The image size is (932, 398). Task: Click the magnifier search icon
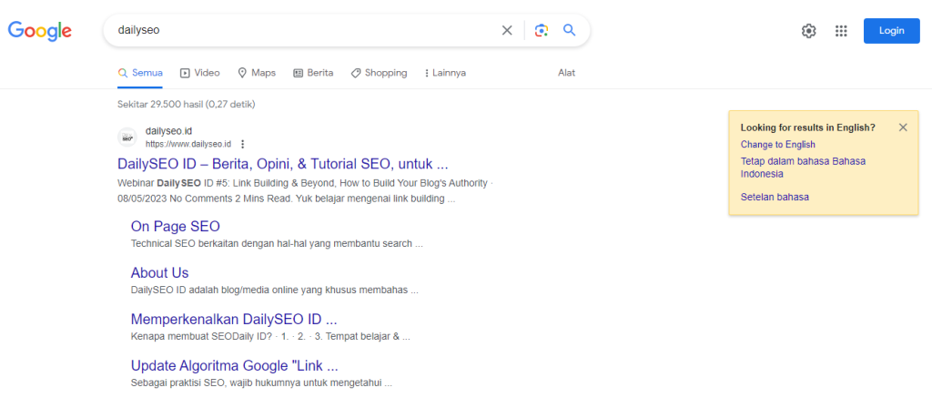[570, 30]
